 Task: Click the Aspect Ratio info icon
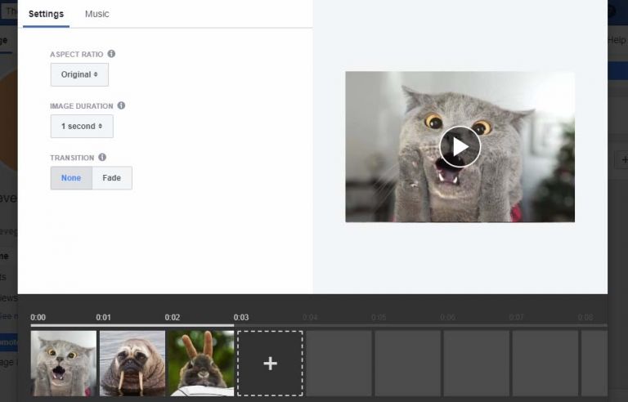click(x=111, y=54)
